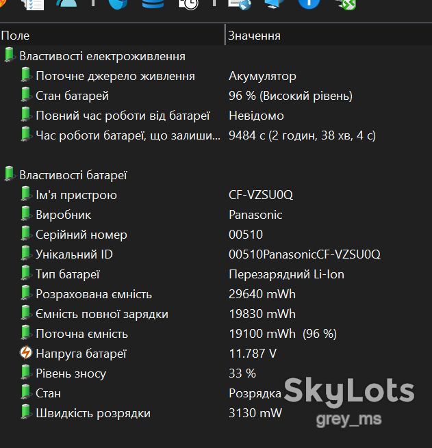Select the Поточне джерело живлення row
Viewport: 432px width, 448px height.
[x=216, y=76]
